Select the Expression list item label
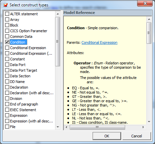 pos(19,115)
